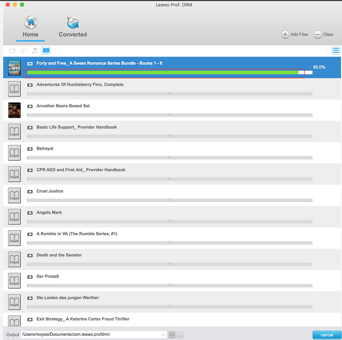Click the Clear button
Screen dimensions: 342x340
[x=324, y=35]
